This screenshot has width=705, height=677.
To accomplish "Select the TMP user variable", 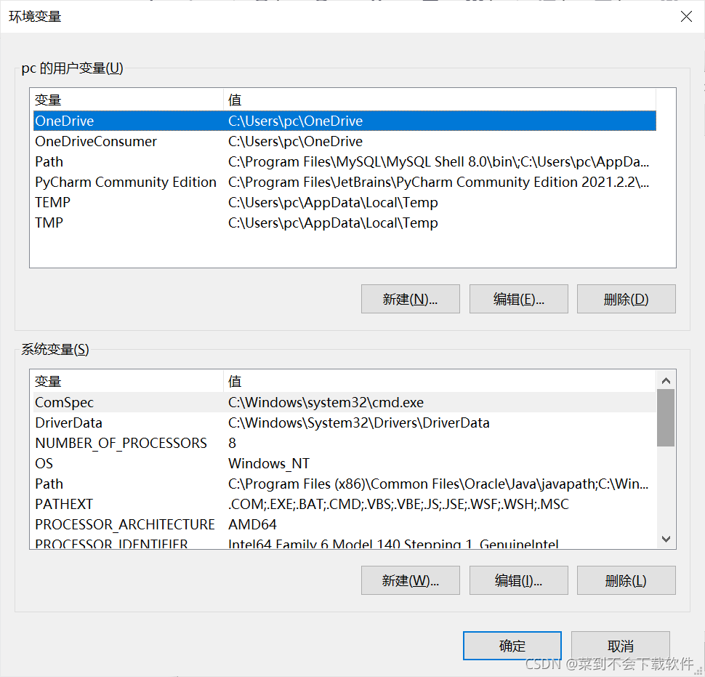I will [x=345, y=223].
